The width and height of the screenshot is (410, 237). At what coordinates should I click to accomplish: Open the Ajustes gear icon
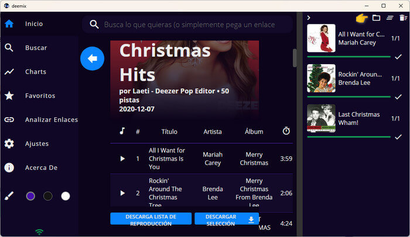point(9,144)
